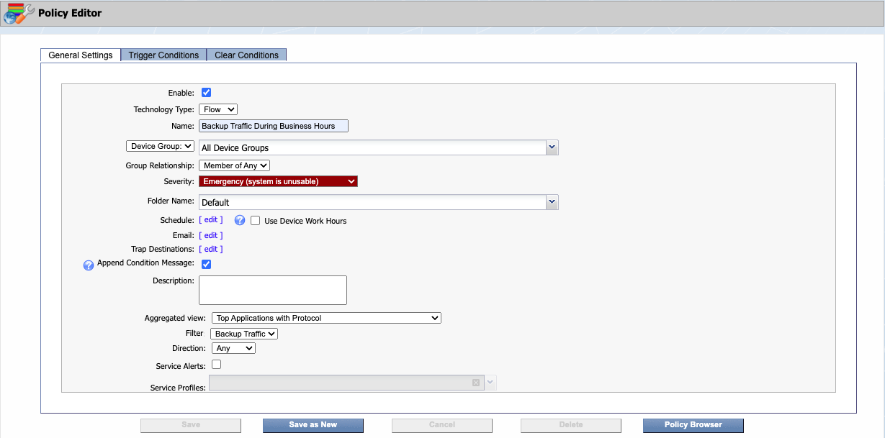The image size is (885, 438).
Task: Open the Aggregated view dropdown
Action: pos(326,318)
